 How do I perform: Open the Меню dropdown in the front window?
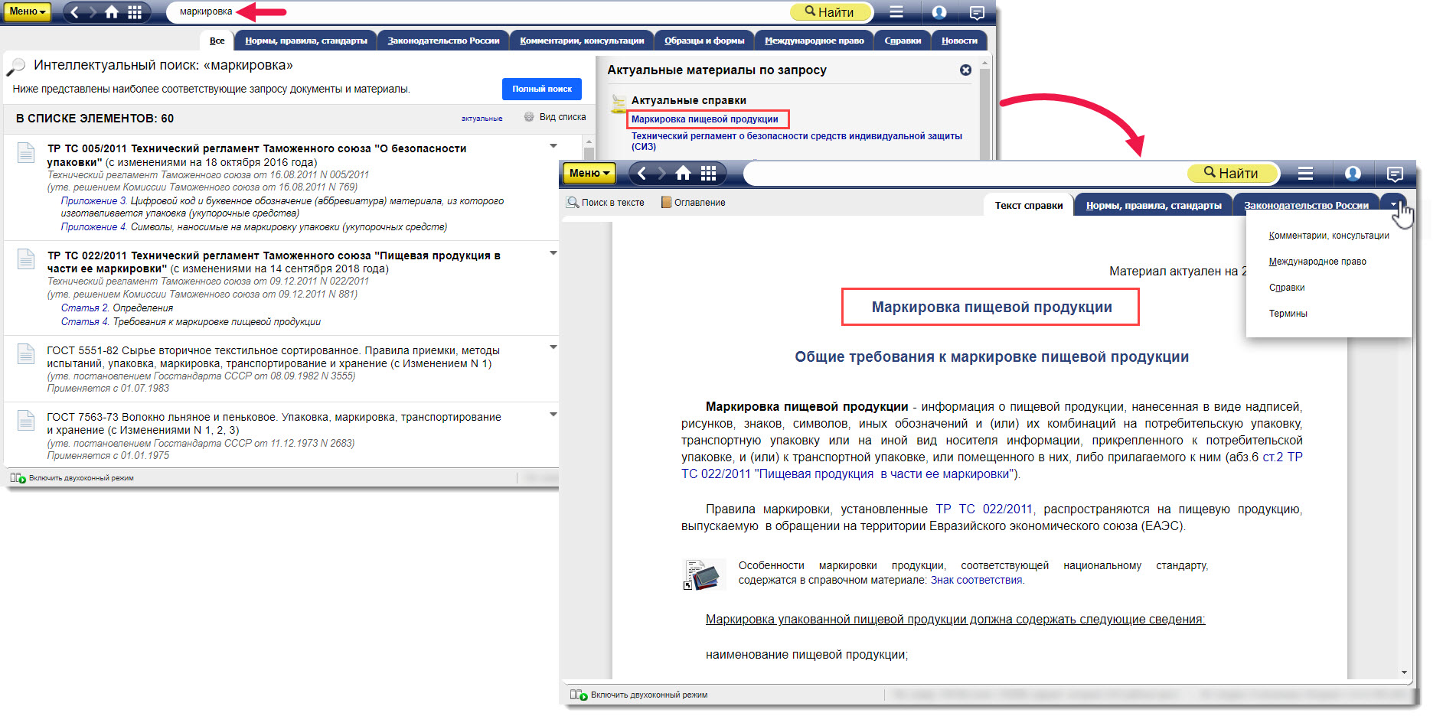pos(589,174)
